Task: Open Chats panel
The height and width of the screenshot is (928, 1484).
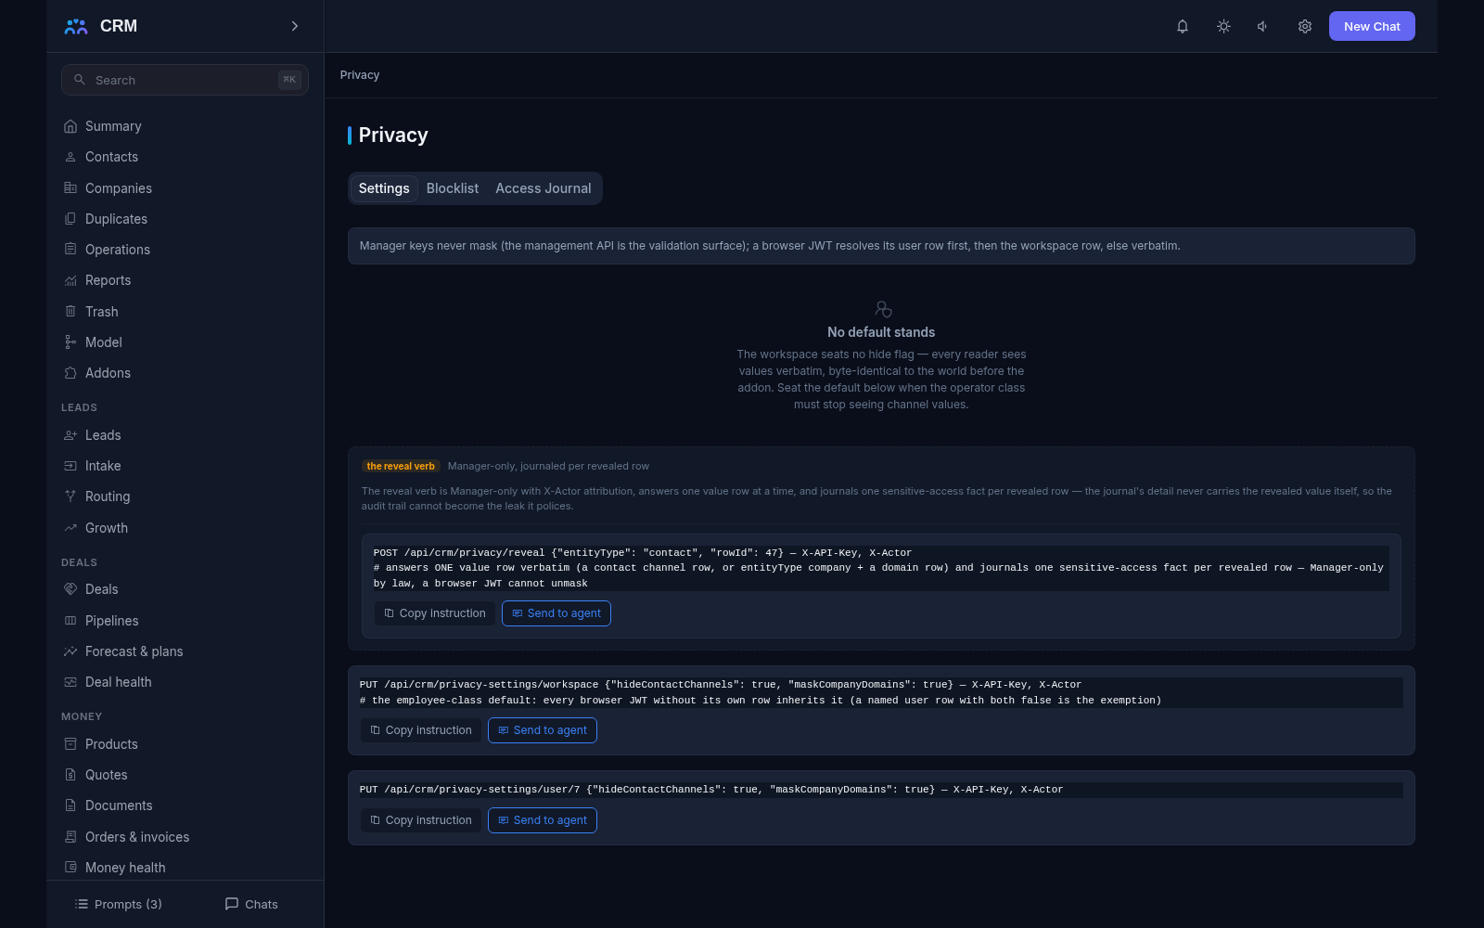Action: 251,904
